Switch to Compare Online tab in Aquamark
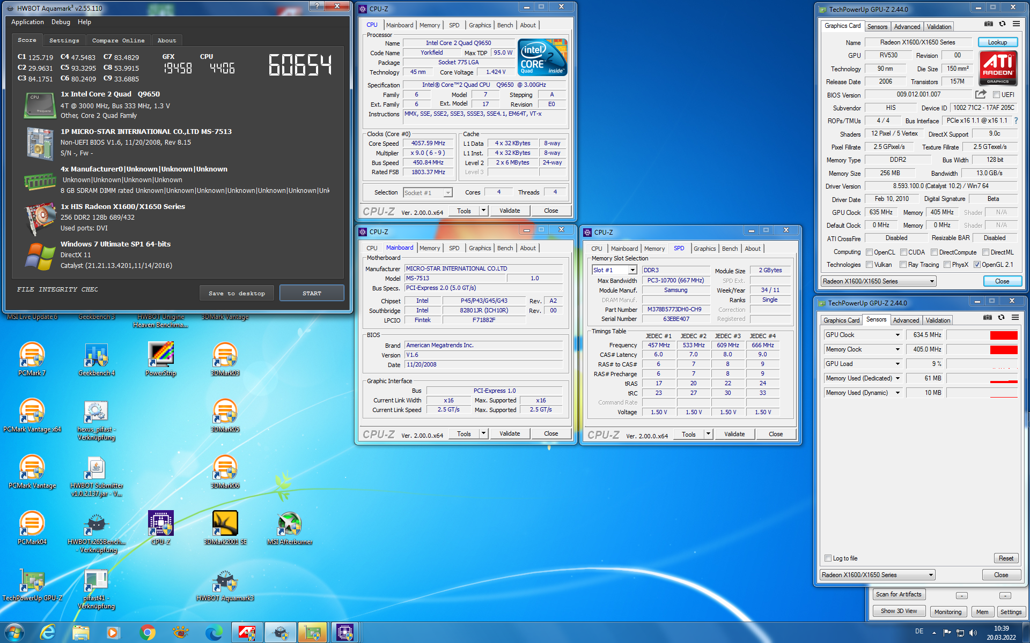This screenshot has height=643, width=1030. tap(118, 40)
